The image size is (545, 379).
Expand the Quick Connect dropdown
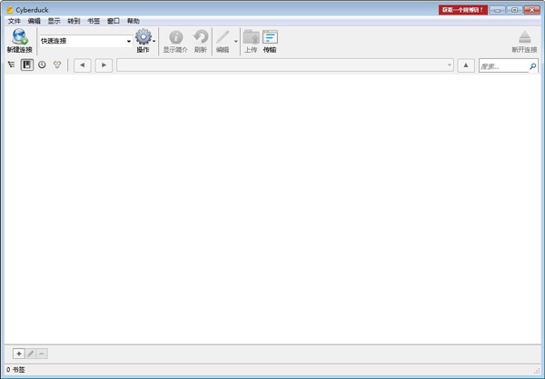pos(129,41)
